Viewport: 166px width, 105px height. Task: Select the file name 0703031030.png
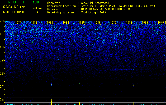pyautogui.click(x=13, y=7)
